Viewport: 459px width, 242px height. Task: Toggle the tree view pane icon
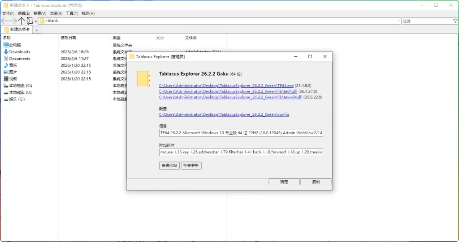tap(30, 21)
